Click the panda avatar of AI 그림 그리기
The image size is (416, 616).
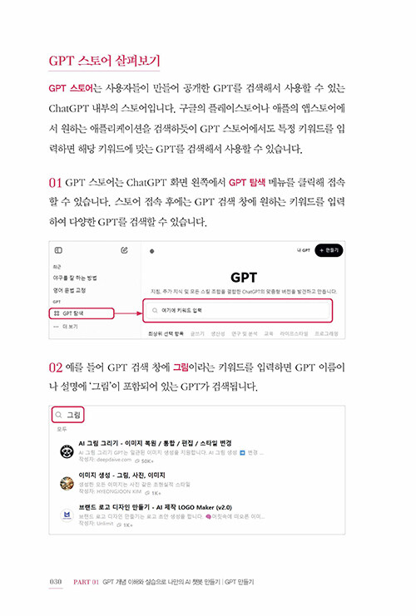[67, 451]
